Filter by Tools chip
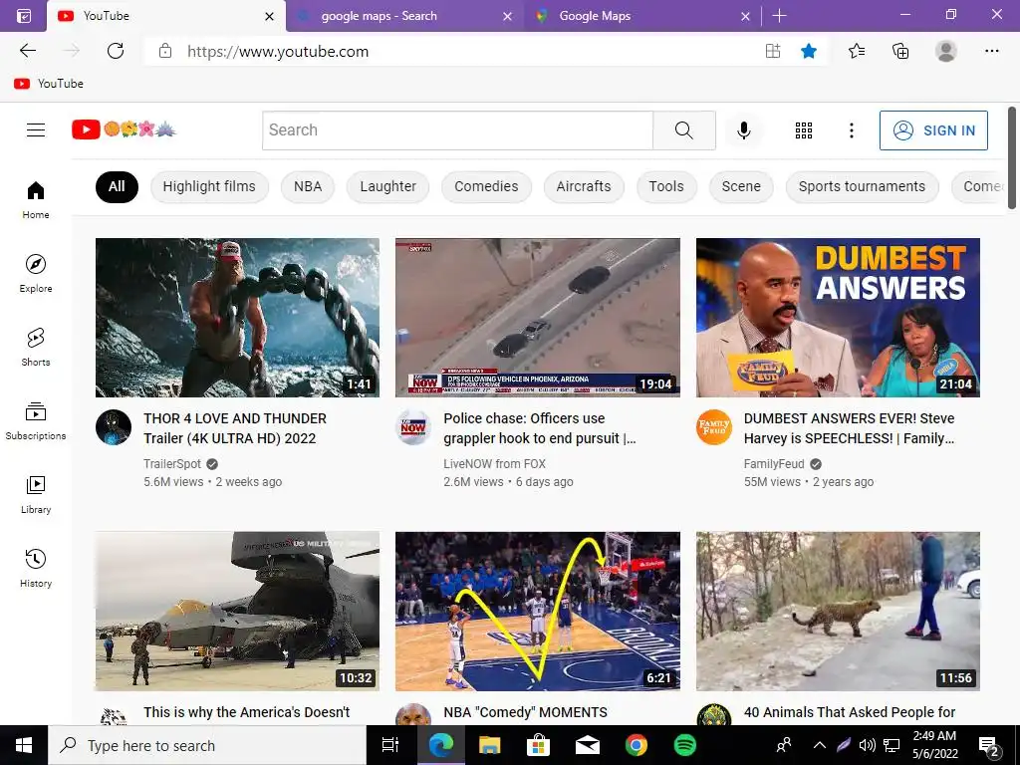 click(666, 186)
